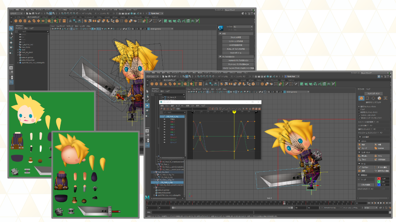Select object mode cube icon in Modeling Toolkit

click(361, 98)
